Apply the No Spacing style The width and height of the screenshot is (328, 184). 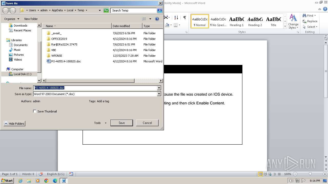[x=218, y=21]
